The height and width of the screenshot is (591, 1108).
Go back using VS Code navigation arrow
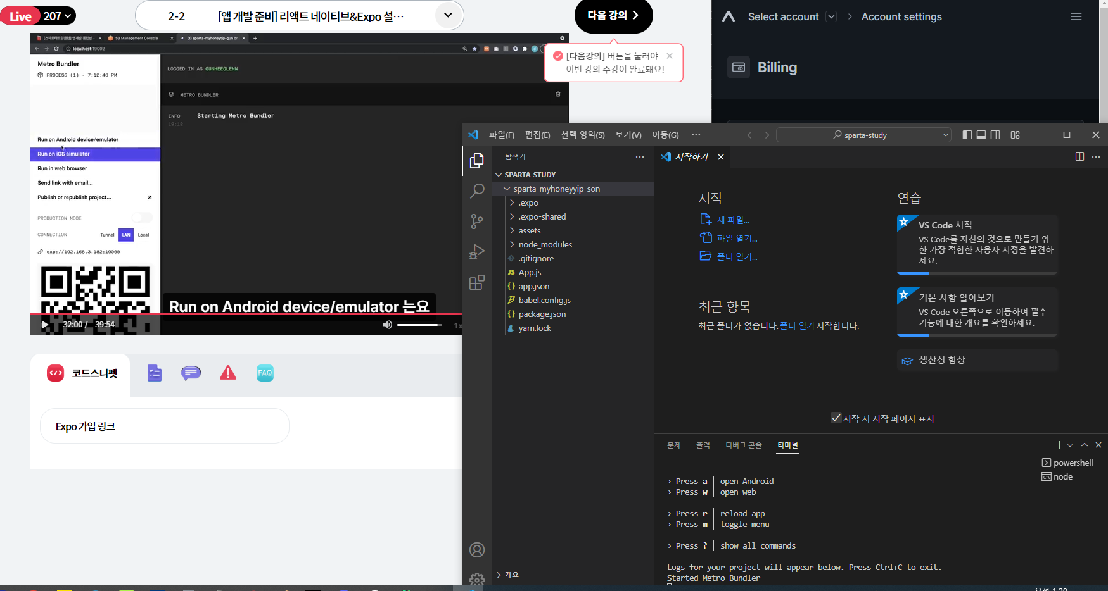[751, 135]
